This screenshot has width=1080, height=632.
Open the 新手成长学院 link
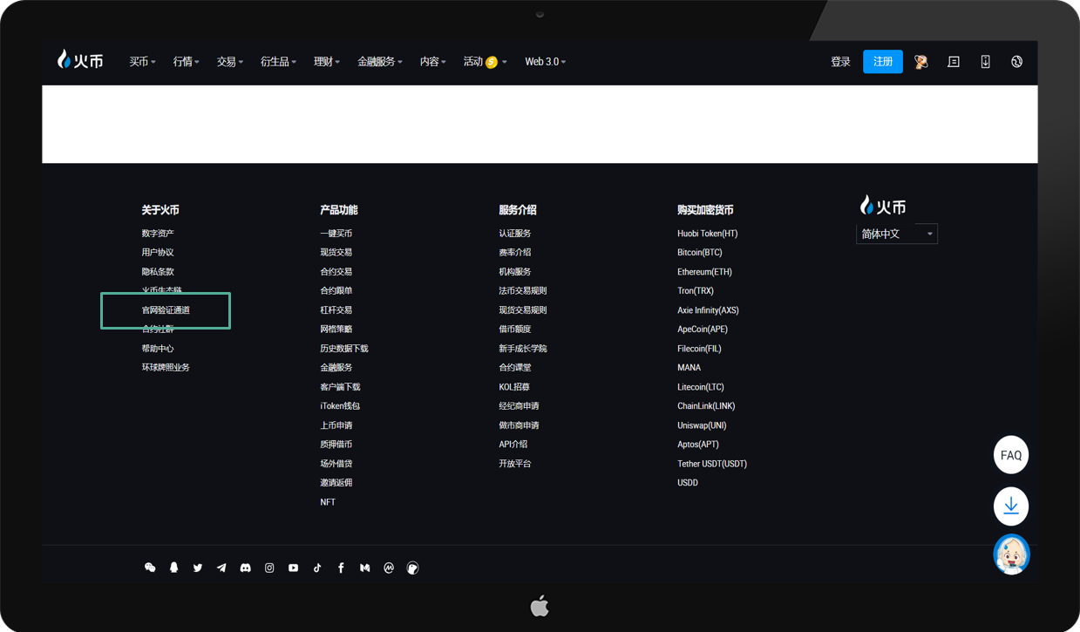coord(523,349)
